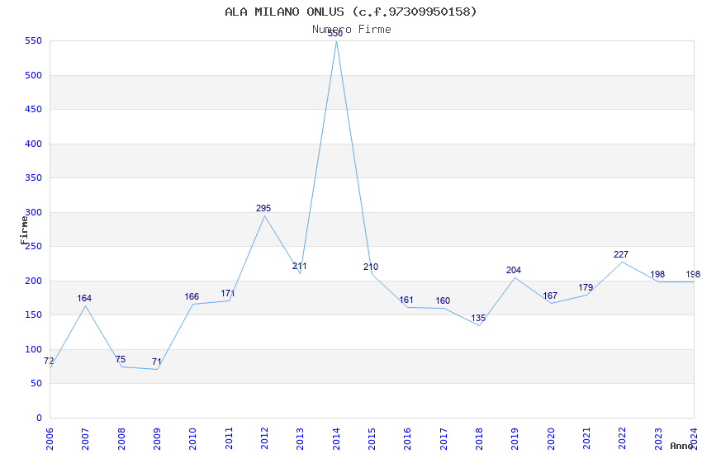Viewport: 702px width, 454px height.
Task: Click the 450 y-axis tick label
Action: click(x=34, y=109)
